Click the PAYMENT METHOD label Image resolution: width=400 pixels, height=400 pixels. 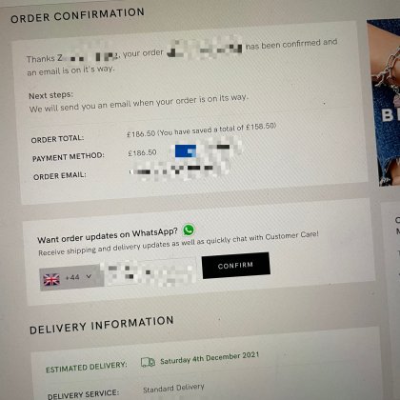[69, 157]
